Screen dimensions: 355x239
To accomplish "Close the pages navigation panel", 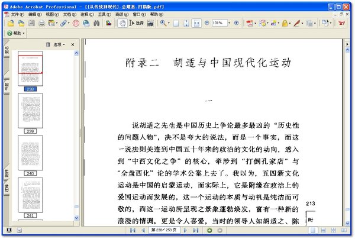I will [x=73, y=44].
